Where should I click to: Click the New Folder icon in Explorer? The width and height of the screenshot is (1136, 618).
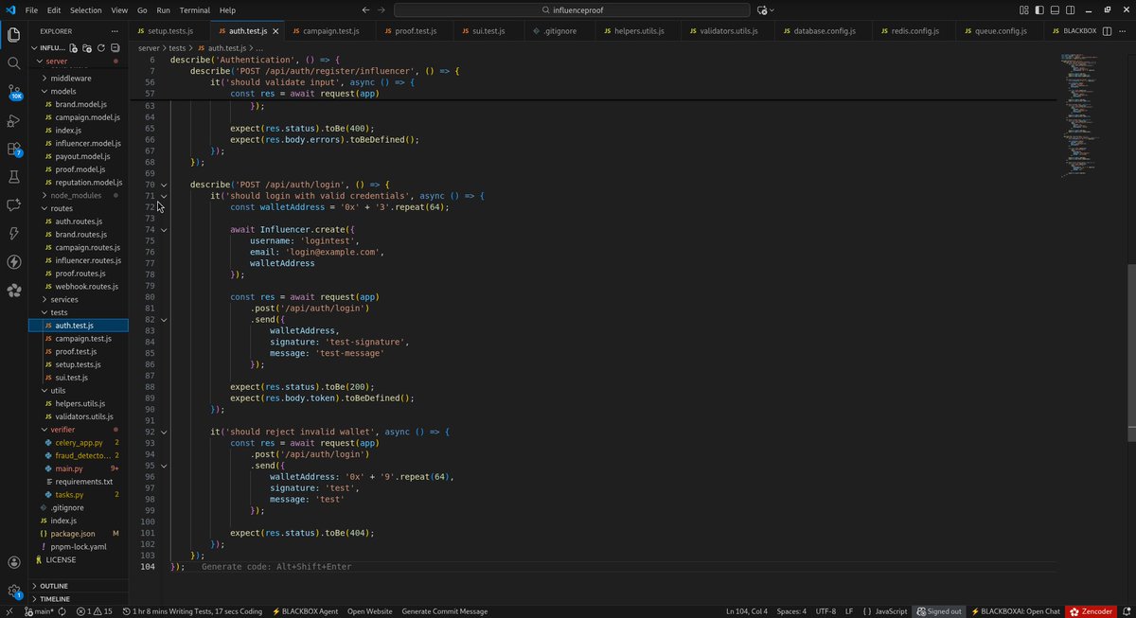[87, 47]
